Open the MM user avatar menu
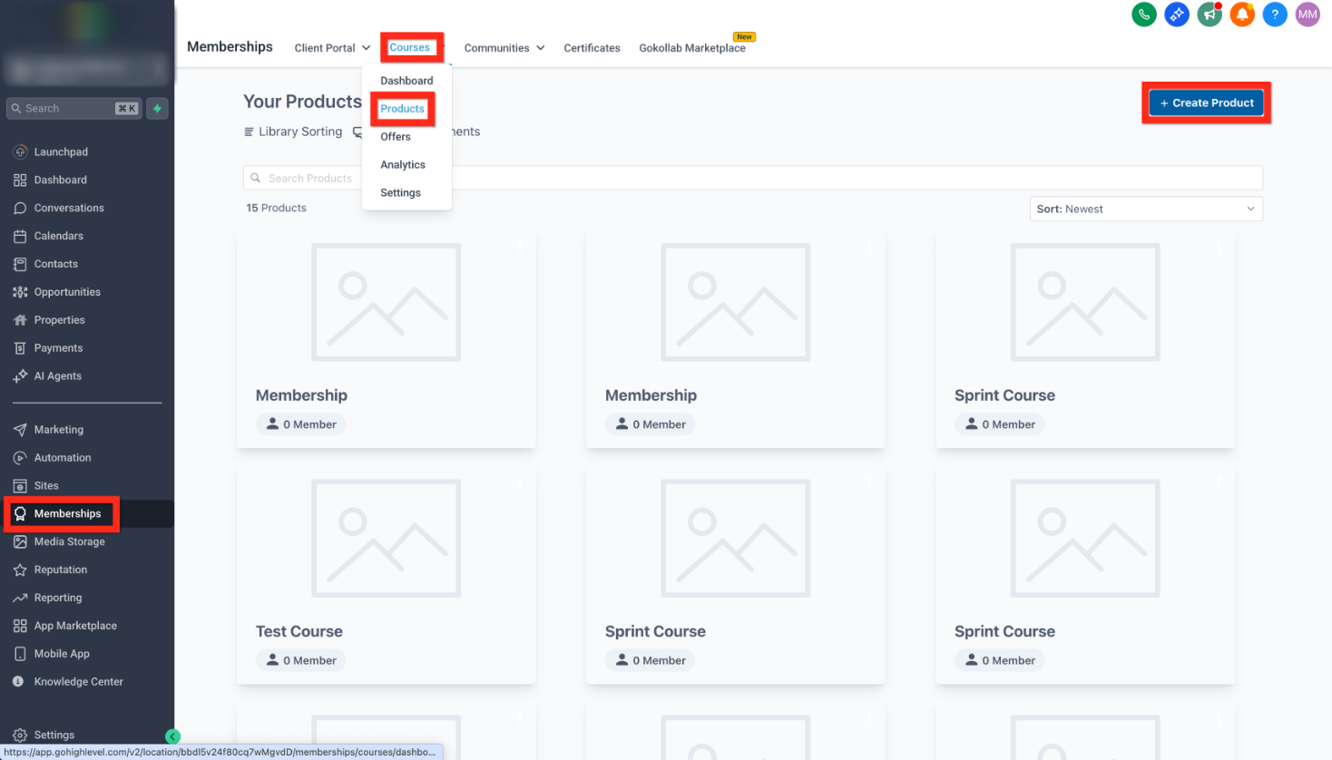This screenshot has height=760, width=1332. (1308, 15)
